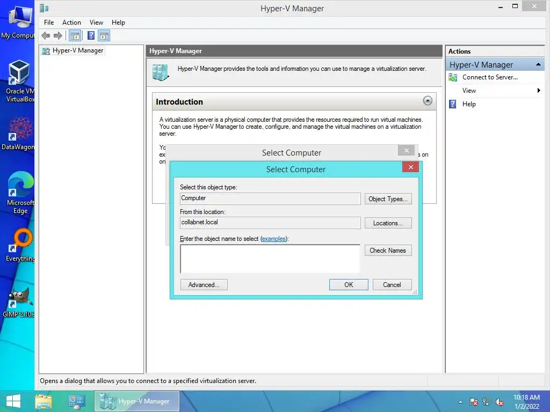Image resolution: width=550 pixels, height=412 pixels.
Task: Click the status bar text about connecting
Action: pyautogui.click(x=148, y=381)
